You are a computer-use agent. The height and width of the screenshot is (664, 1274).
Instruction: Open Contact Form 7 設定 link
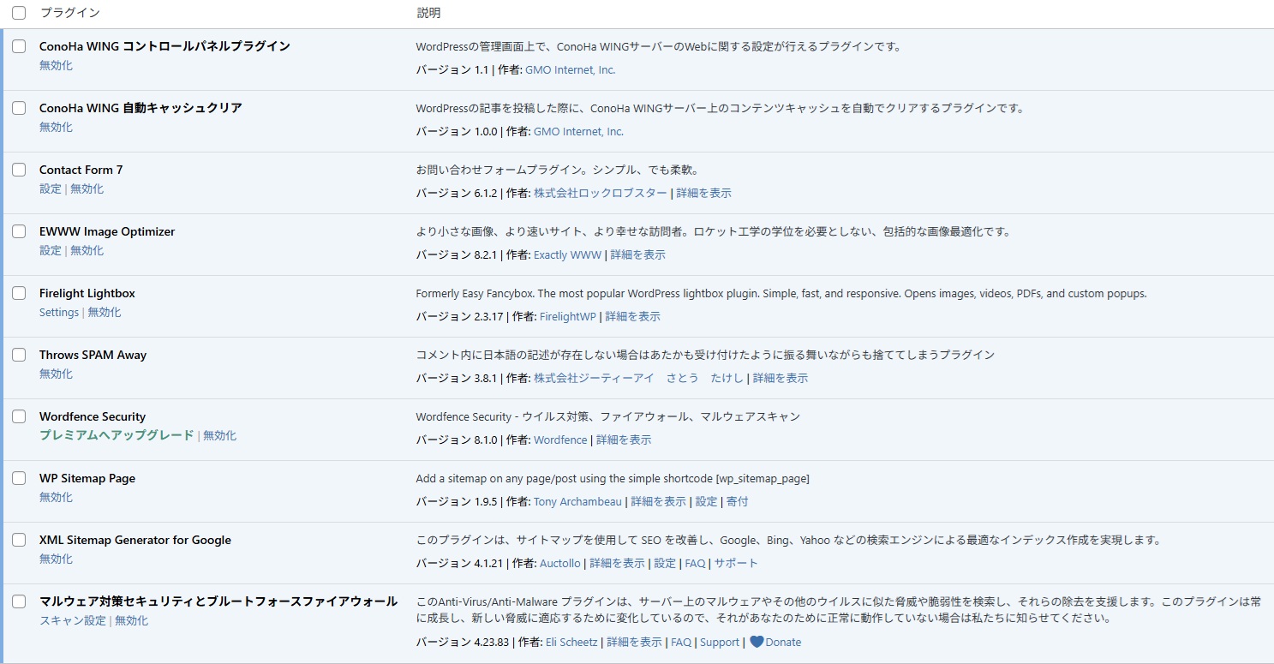coord(51,188)
